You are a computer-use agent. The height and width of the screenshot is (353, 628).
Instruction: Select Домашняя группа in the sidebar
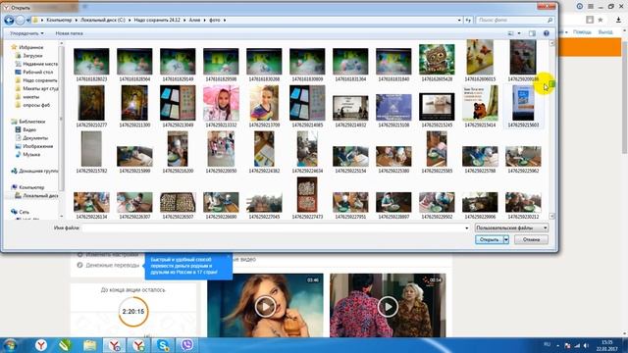pyautogui.click(x=35, y=171)
